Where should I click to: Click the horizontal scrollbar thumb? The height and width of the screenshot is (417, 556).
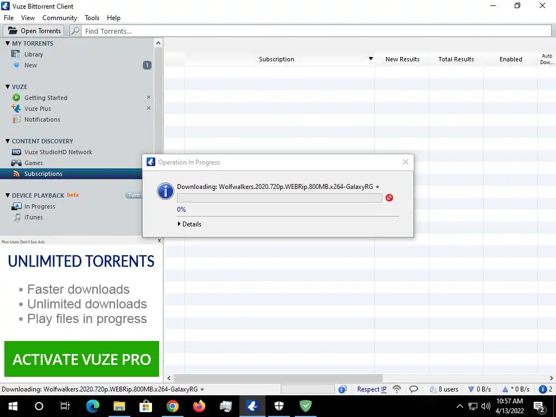point(278,378)
